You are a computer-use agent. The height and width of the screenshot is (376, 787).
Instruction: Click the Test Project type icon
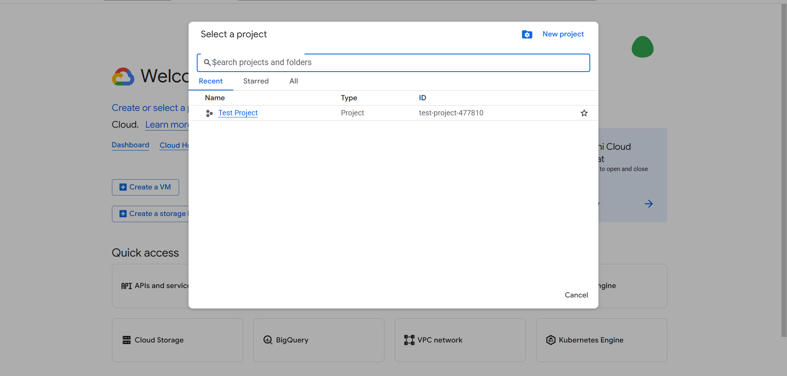[x=209, y=113]
